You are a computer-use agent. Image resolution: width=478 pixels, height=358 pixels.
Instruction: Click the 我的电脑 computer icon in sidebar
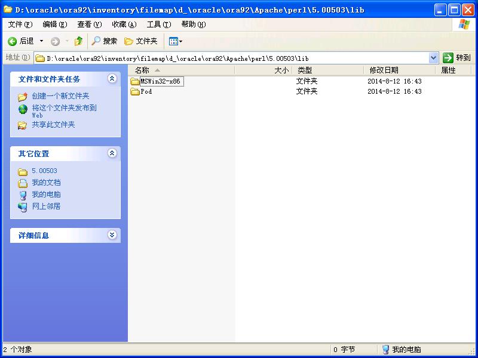pyautogui.click(x=23, y=196)
